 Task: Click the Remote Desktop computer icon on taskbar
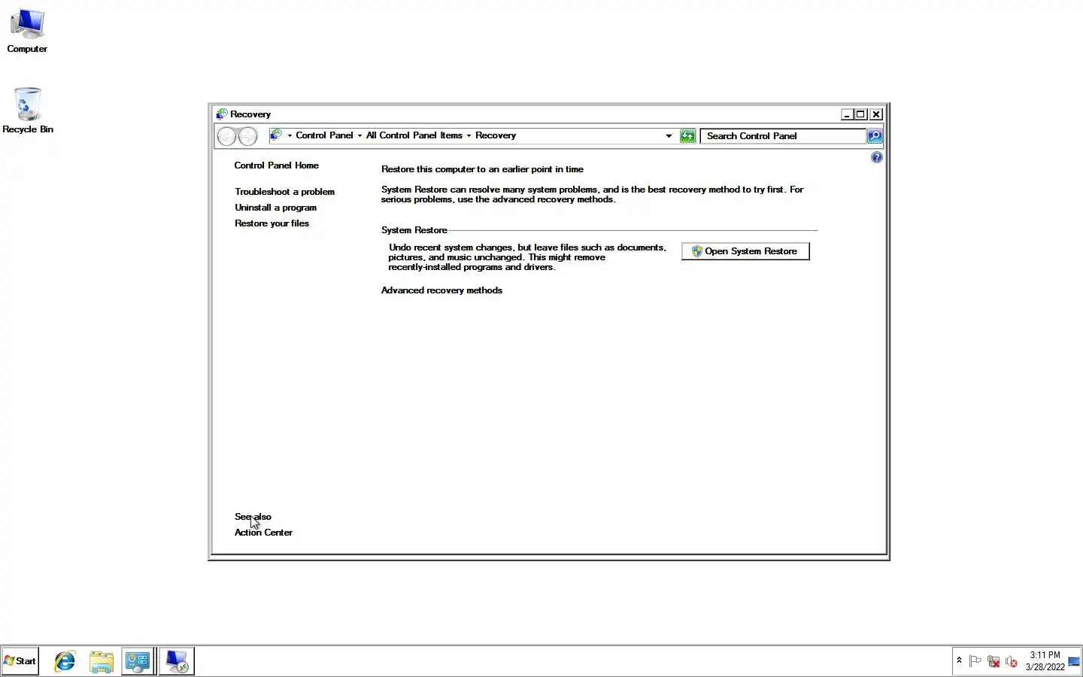coord(177,661)
